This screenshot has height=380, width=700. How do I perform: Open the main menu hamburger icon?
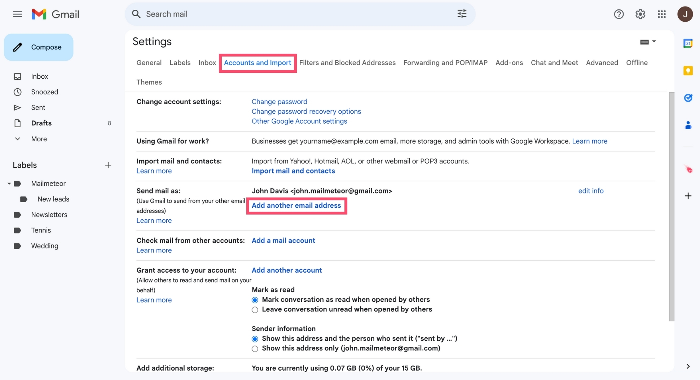[17, 14]
